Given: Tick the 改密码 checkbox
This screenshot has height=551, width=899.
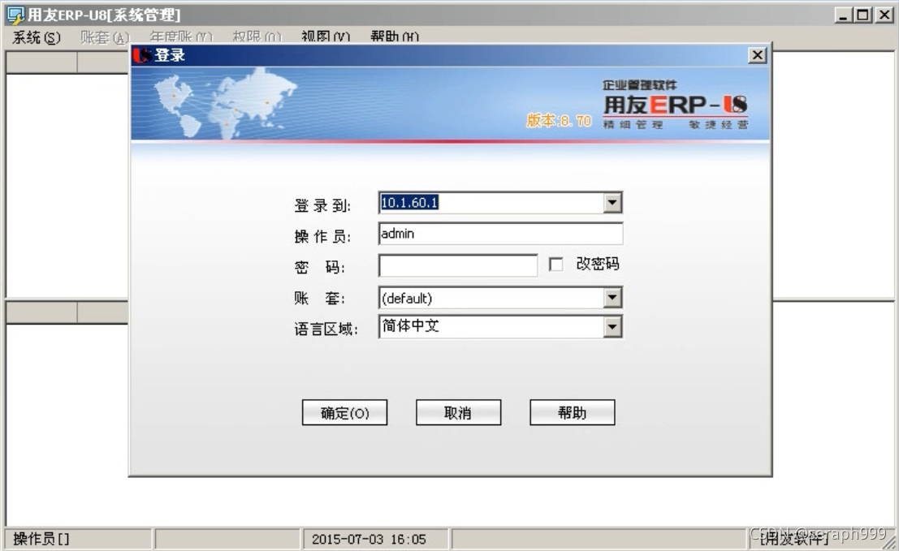Looking at the screenshot, I should pyautogui.click(x=555, y=264).
